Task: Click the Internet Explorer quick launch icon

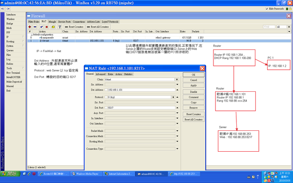Action: pyautogui.click(x=29, y=174)
